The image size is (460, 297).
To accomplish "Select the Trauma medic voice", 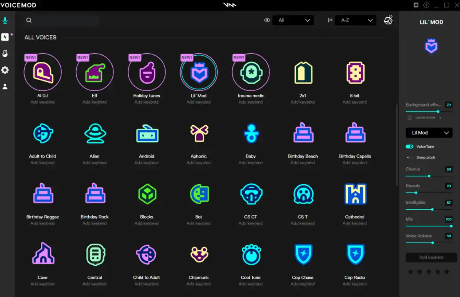I will [x=251, y=72].
